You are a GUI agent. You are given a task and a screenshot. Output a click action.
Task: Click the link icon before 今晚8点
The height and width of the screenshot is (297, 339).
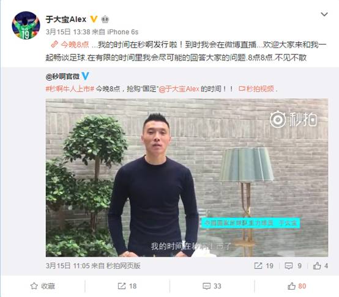[54, 44]
